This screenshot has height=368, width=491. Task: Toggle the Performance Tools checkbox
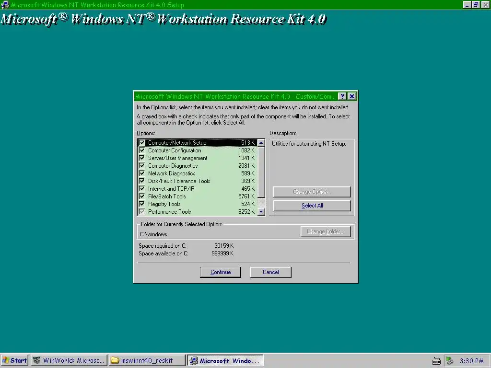[142, 212]
